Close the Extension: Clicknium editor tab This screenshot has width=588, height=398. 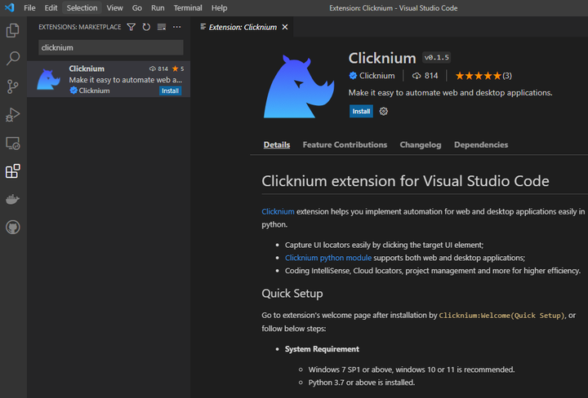(x=285, y=27)
